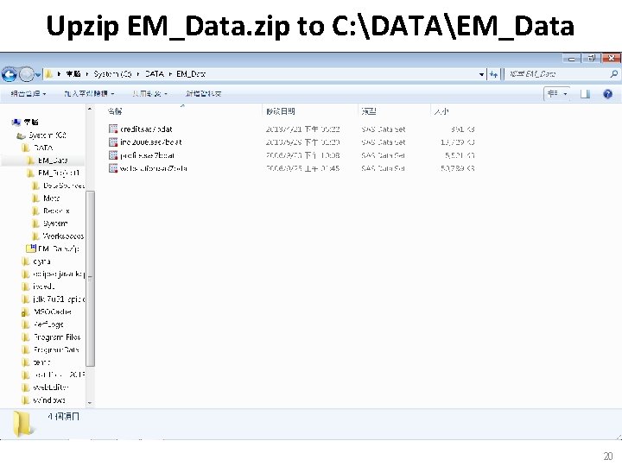The height and width of the screenshot is (466, 622).
Task: Select the profile.sas7bdat file icon
Action: (x=113, y=155)
